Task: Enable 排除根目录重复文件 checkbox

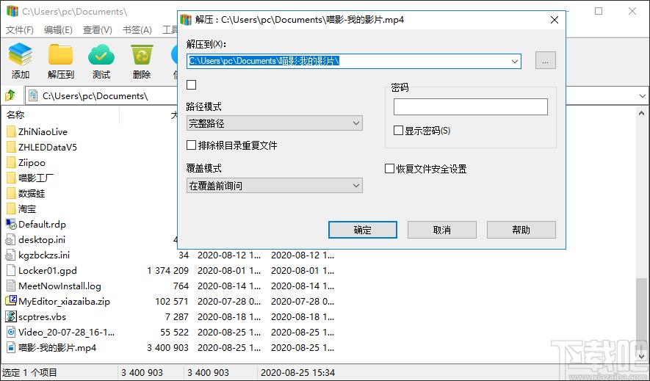Action: pos(191,145)
